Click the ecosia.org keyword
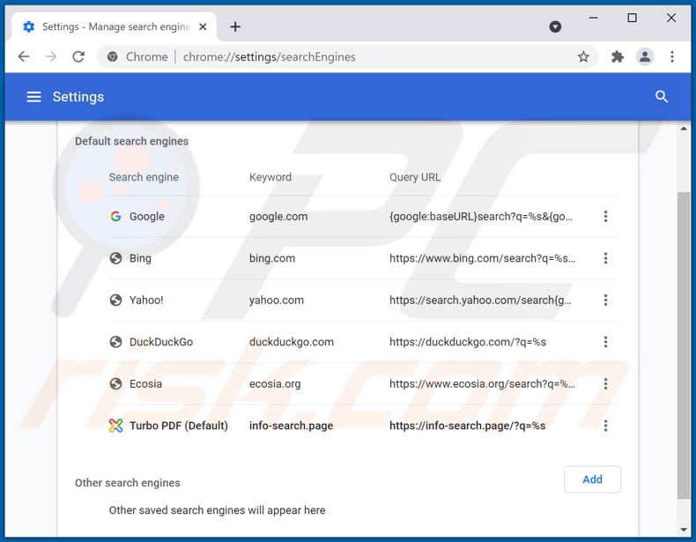Viewport: 696px width, 542px height. point(275,384)
